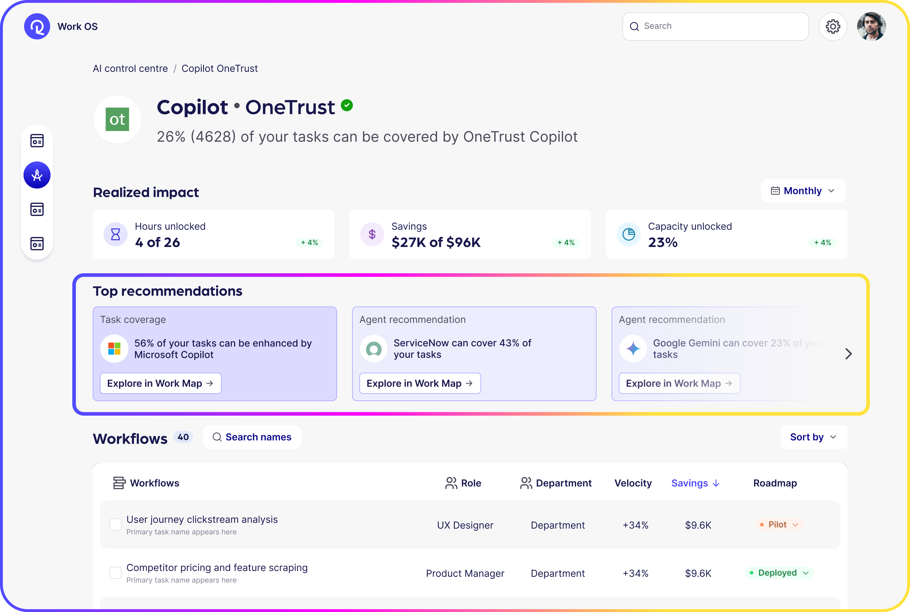Image resolution: width=910 pixels, height=612 pixels.
Task: Click the ServiceNow logo icon
Action: tap(374, 348)
